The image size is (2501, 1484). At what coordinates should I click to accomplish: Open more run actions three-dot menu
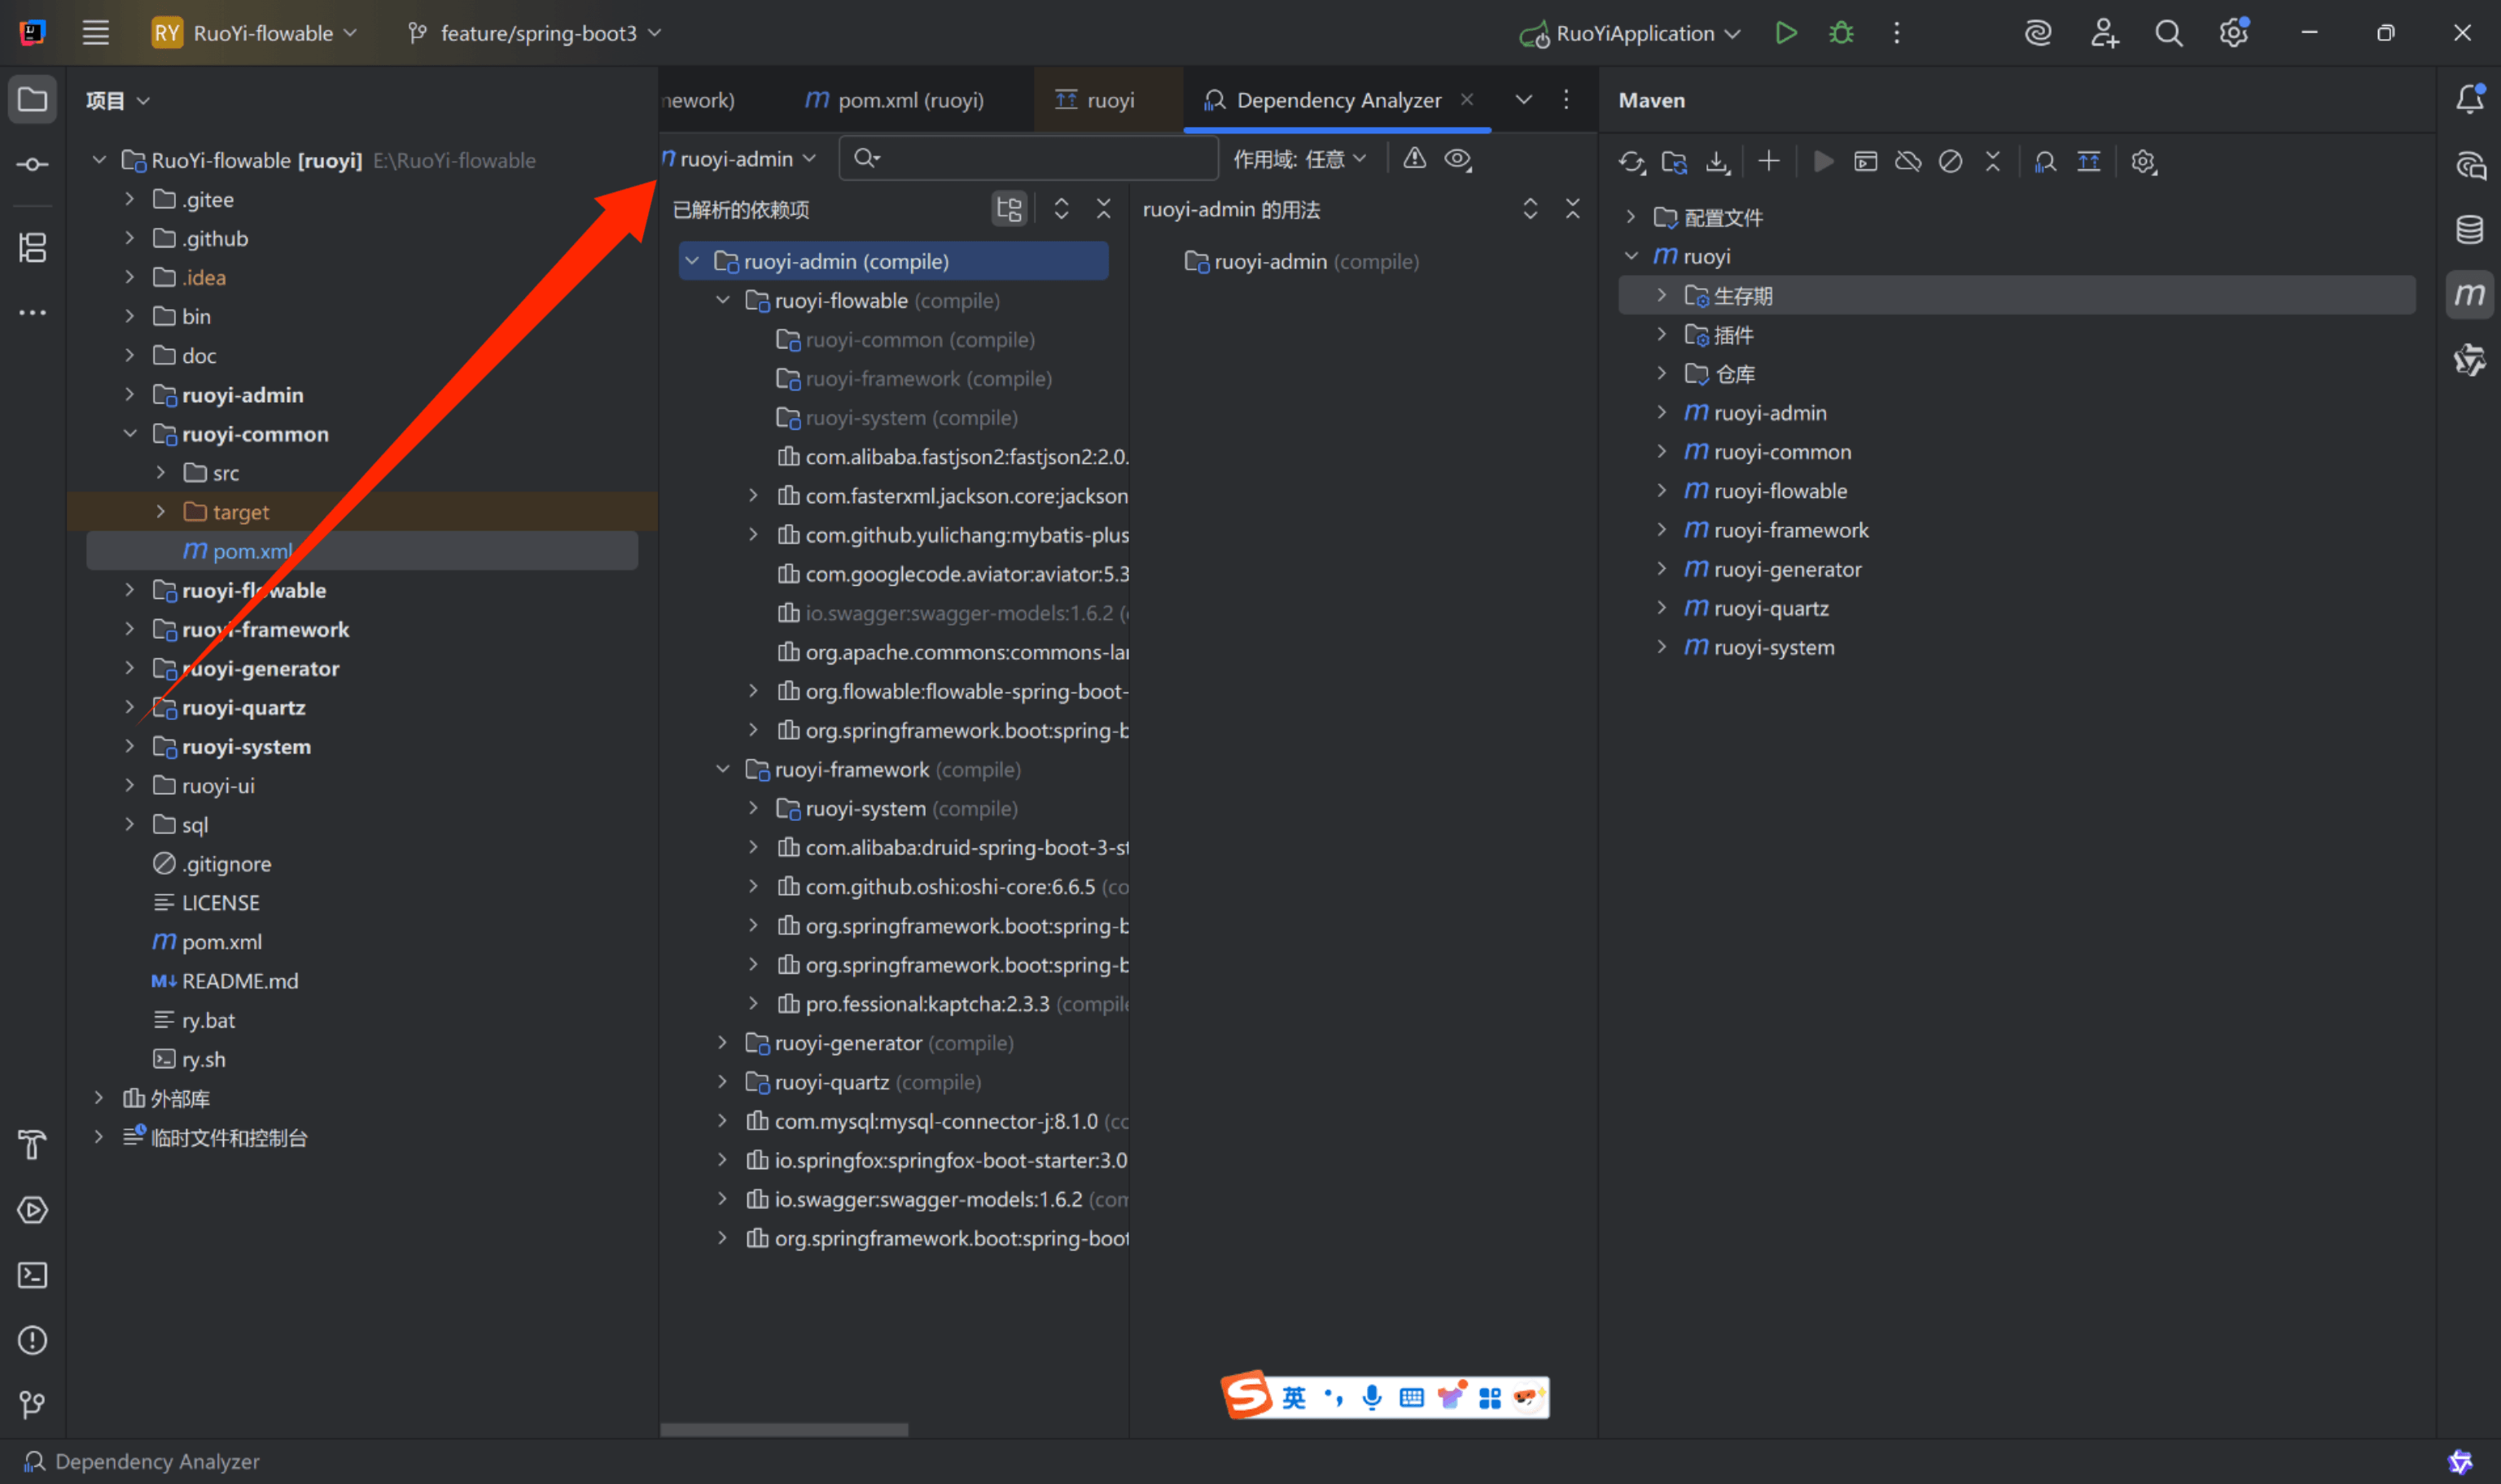click(x=1896, y=33)
